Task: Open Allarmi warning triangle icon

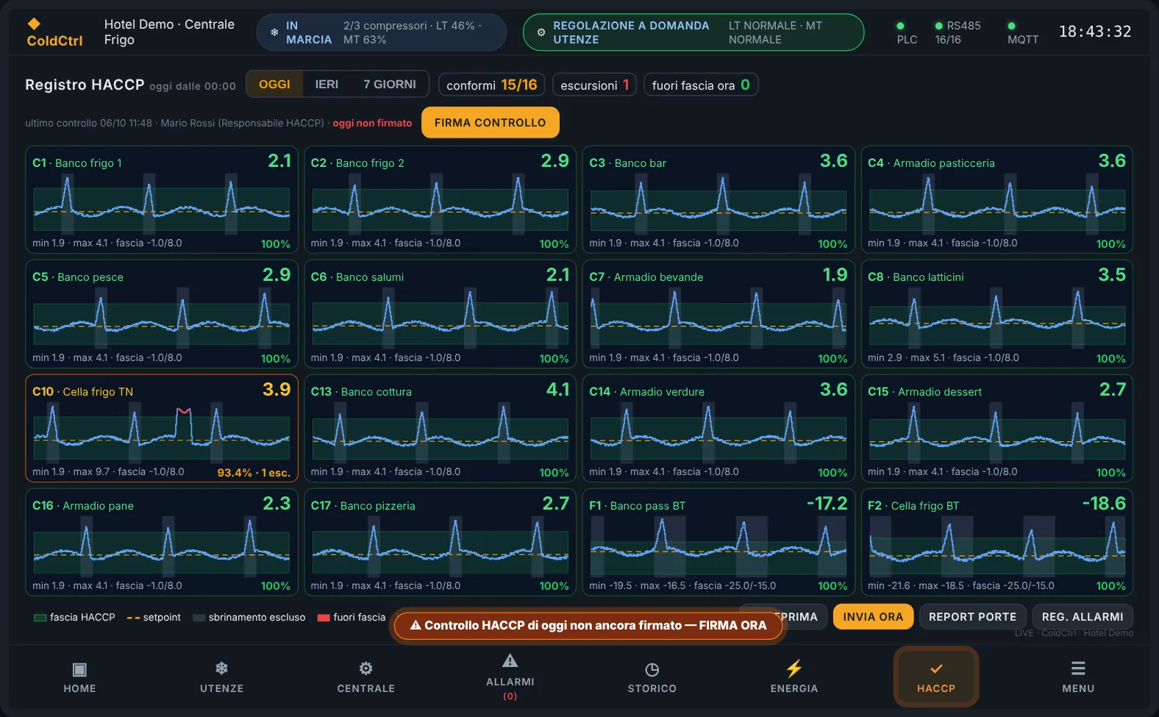Action: pyautogui.click(x=510, y=660)
